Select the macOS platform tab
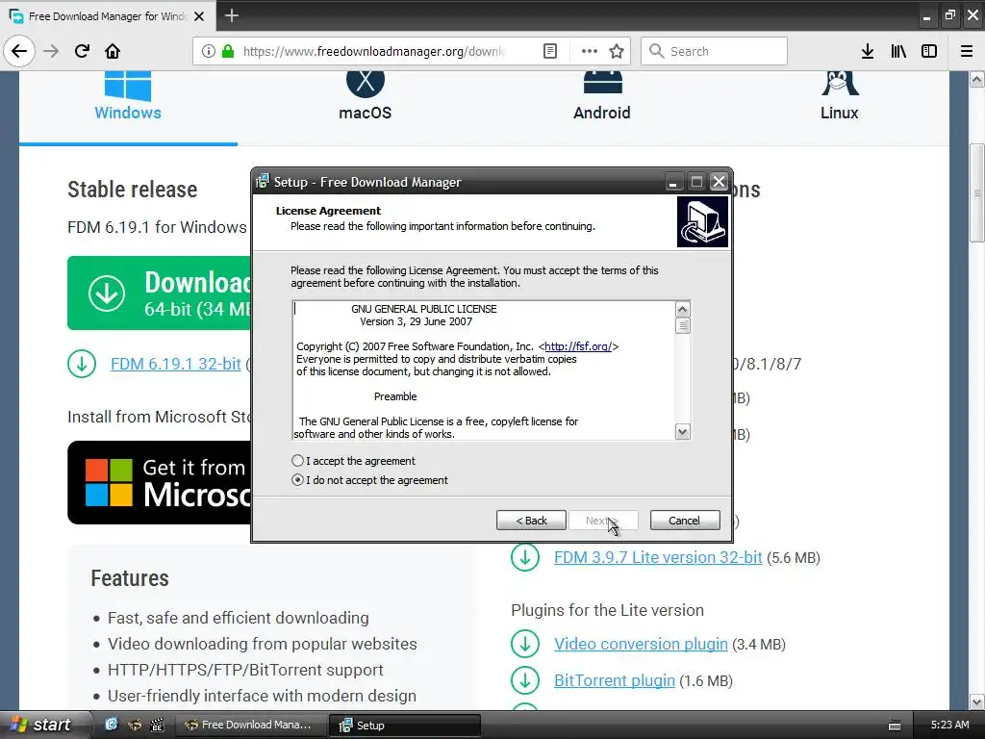The image size is (985, 739). (365, 96)
